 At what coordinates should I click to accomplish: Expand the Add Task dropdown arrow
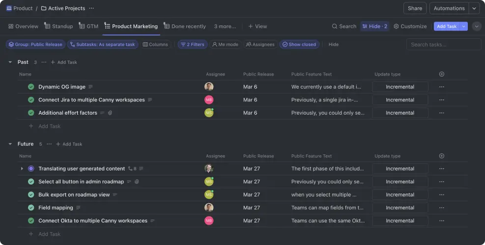[x=464, y=26]
